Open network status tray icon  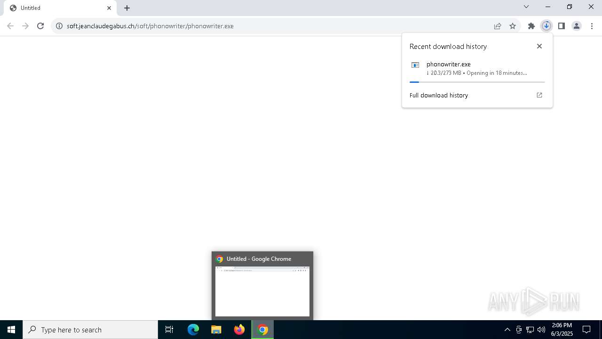(530, 330)
